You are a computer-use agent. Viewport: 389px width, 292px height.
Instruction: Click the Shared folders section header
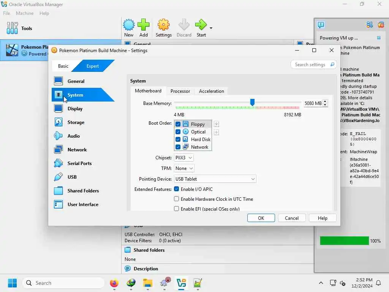click(x=149, y=250)
